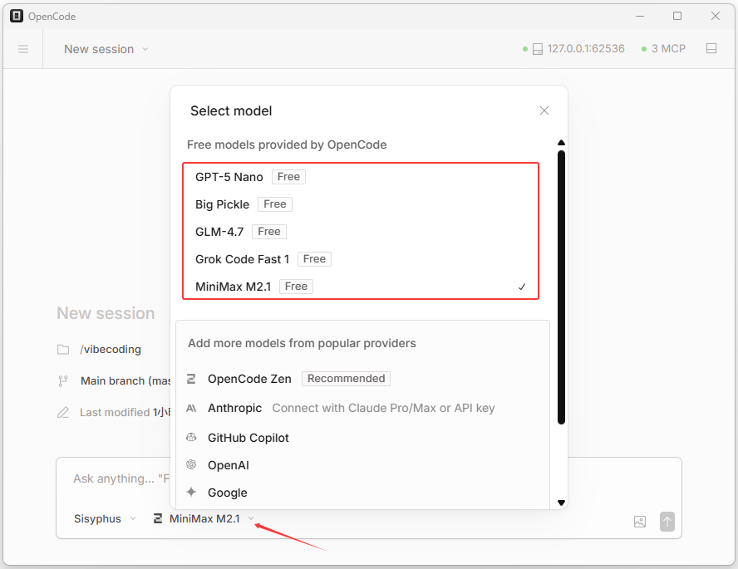Open the hamburger sidebar menu

point(23,49)
